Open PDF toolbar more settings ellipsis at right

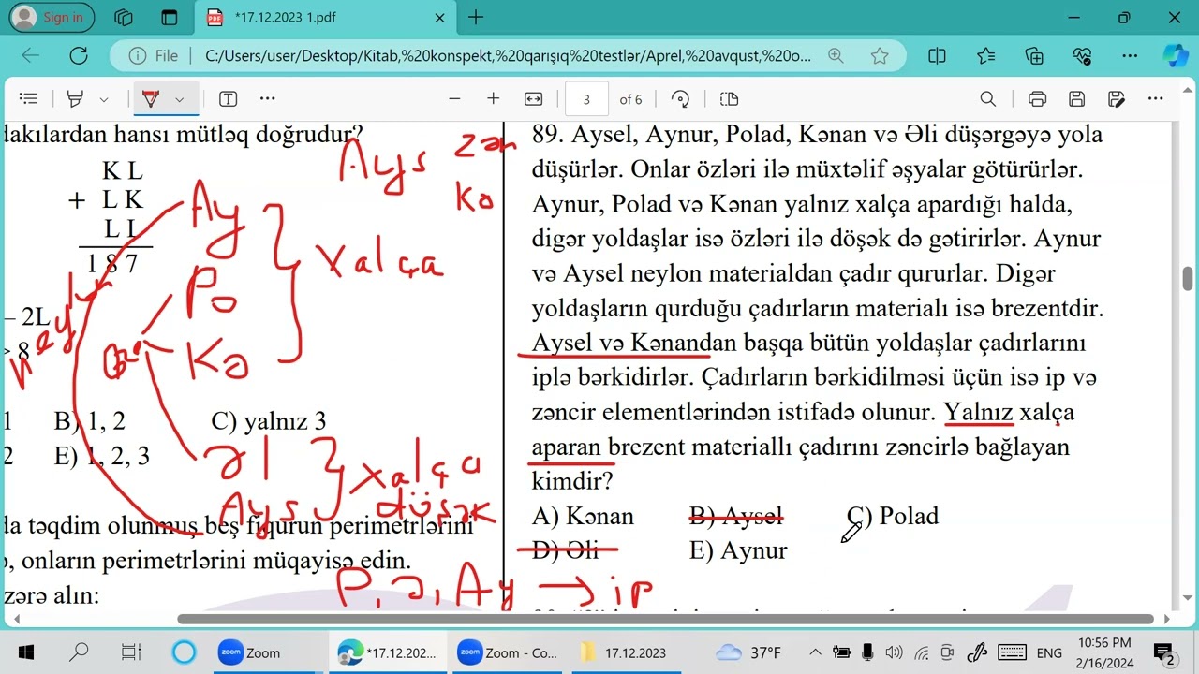1155,99
